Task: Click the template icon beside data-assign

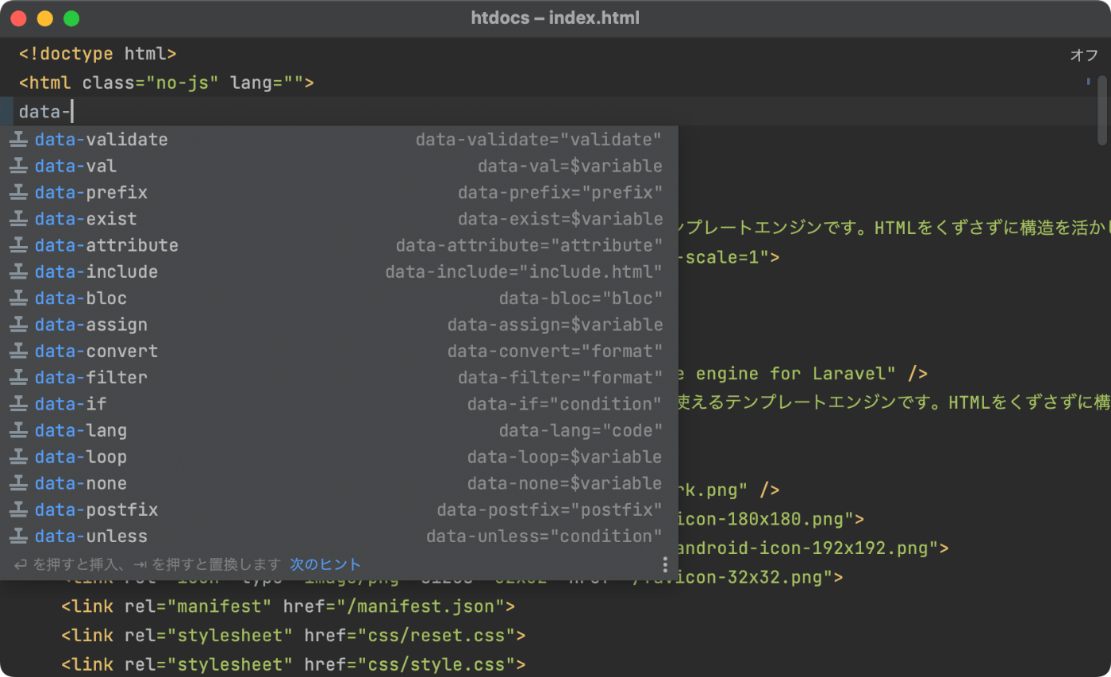Action: (19, 325)
